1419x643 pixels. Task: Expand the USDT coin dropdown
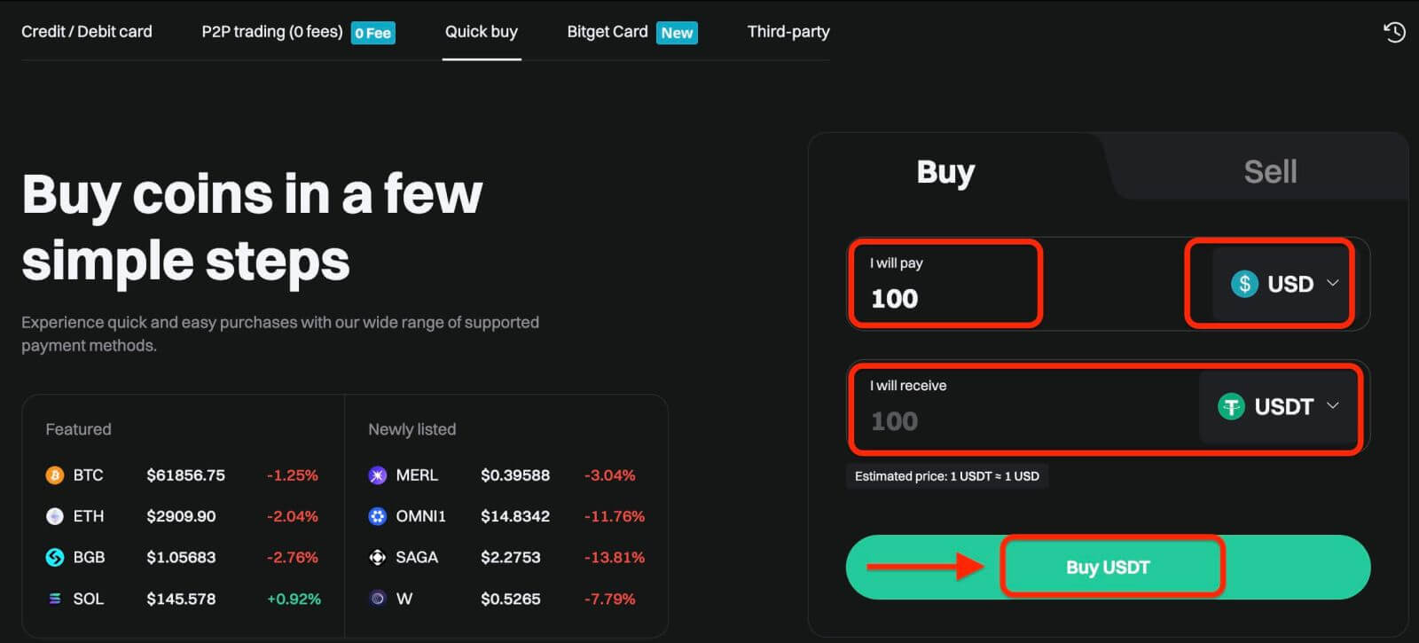click(x=1278, y=407)
